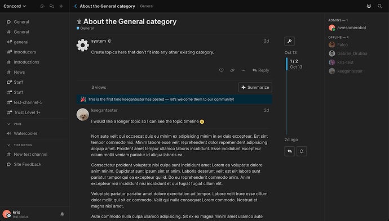
Task: Click the Summarize button
Action: (255, 87)
